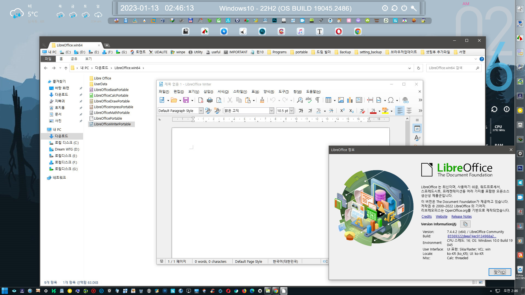This screenshot has height=295, width=525.
Task: Apply superscript formatting
Action: click(x=342, y=111)
